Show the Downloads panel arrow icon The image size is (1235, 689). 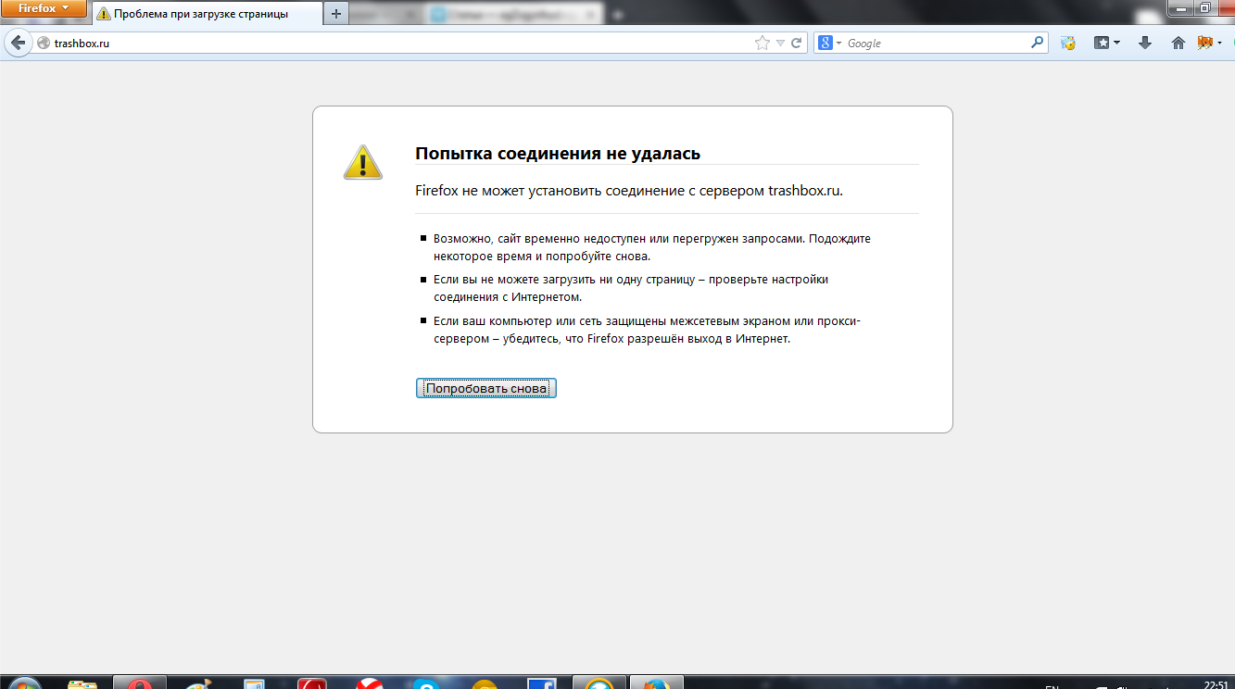point(1145,43)
